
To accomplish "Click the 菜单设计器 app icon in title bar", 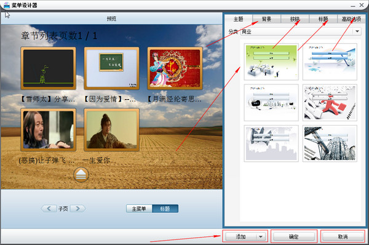I will (x=7, y=5).
